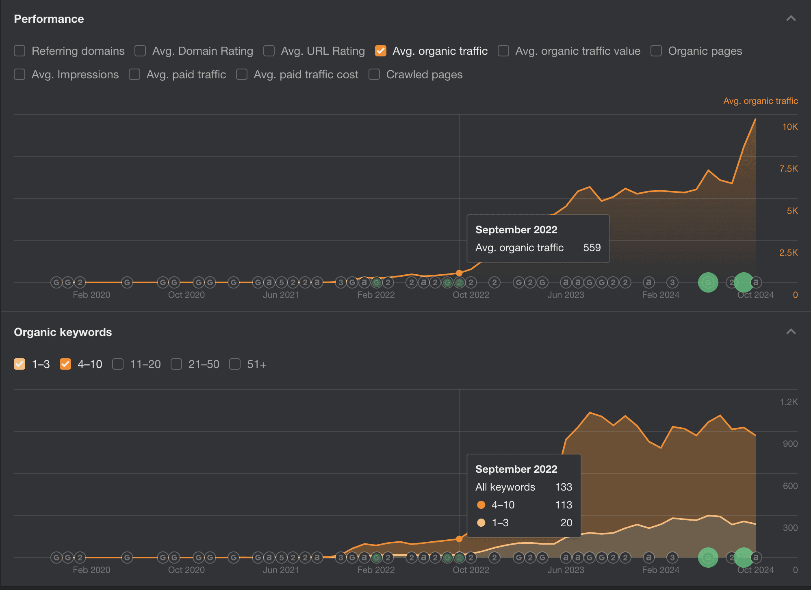Viewport: 811px width, 590px height.
Task: Click the Avg. paid traffic cost label
Action: [306, 75]
